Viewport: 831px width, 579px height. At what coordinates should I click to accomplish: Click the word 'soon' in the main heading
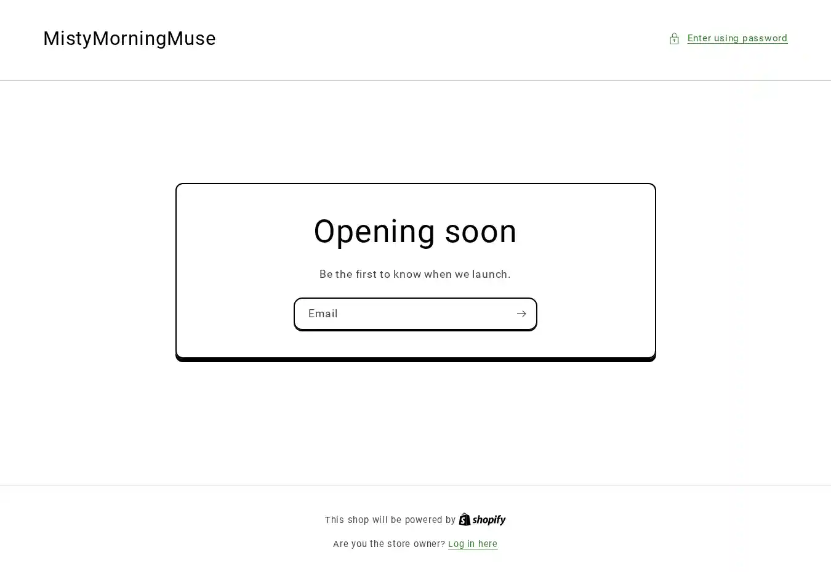[480, 232]
